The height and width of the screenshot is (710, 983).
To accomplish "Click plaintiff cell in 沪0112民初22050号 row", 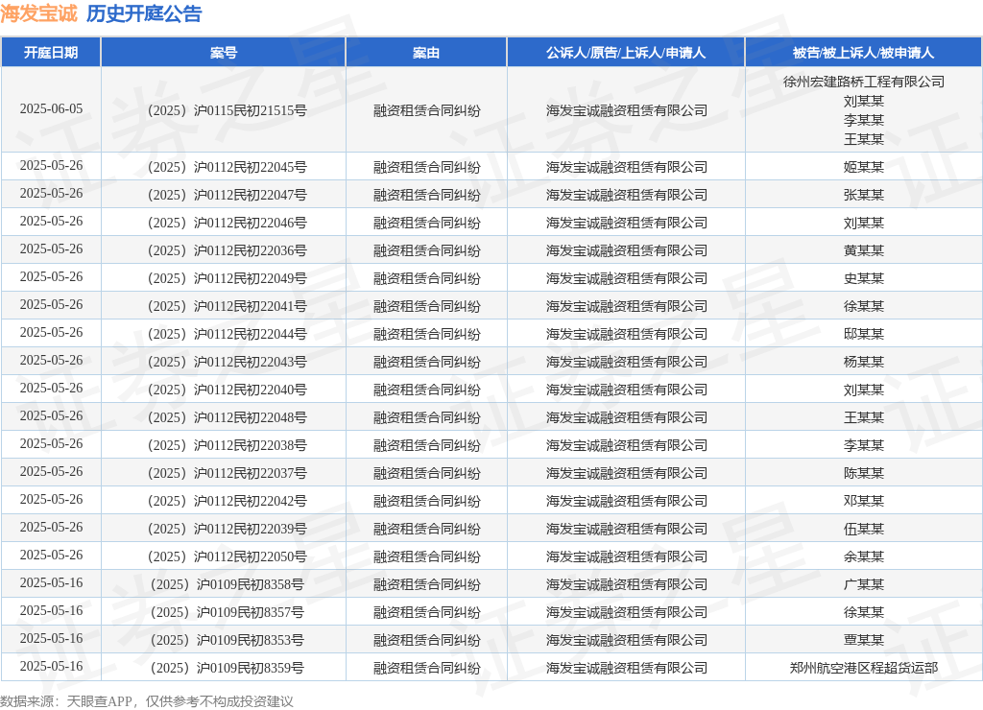I will pos(626,556).
